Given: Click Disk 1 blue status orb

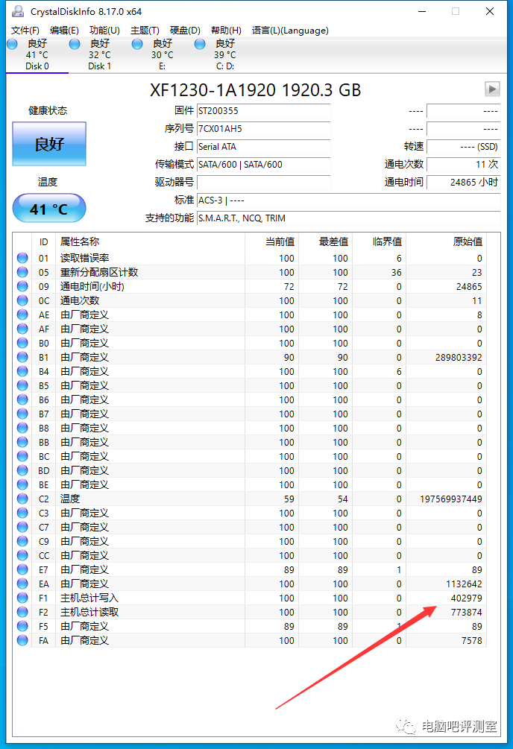Looking at the screenshot, I should tap(75, 45).
